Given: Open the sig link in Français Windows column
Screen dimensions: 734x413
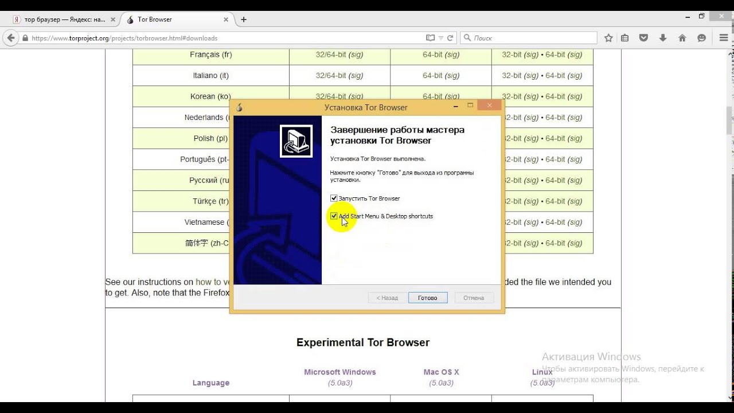Looking at the screenshot, I should 356,54.
